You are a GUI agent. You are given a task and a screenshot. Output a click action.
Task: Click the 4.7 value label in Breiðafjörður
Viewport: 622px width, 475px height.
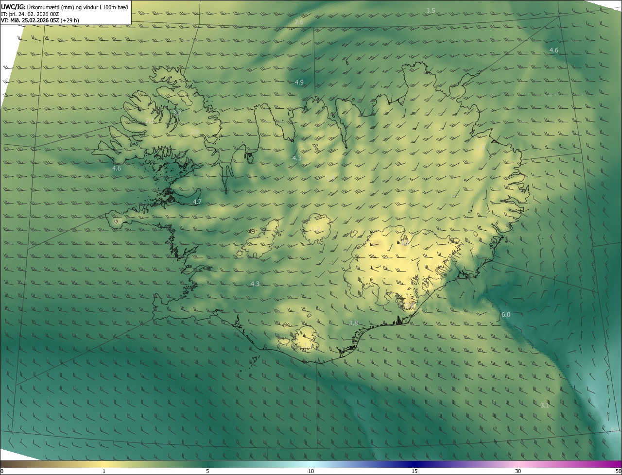pyautogui.click(x=197, y=202)
